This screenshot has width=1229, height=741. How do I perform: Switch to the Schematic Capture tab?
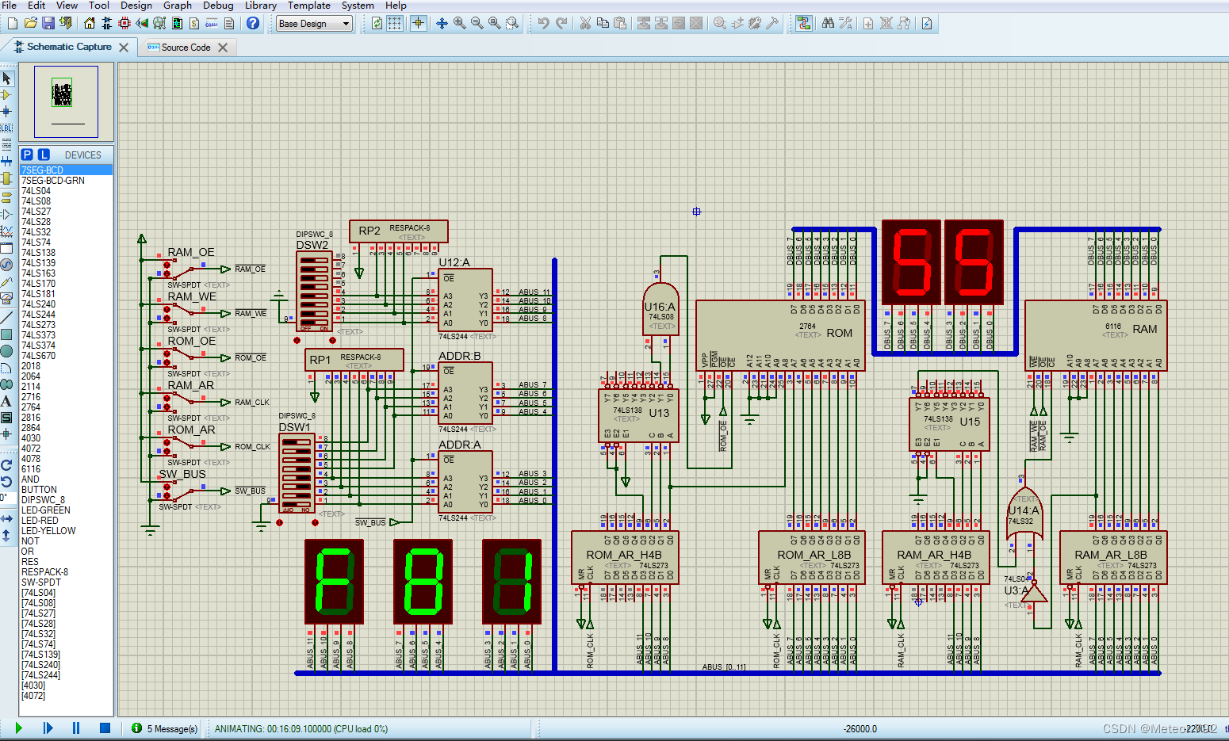(x=69, y=47)
